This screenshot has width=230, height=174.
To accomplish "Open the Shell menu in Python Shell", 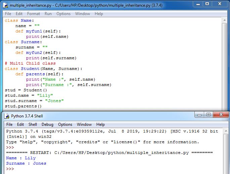I will (33, 124).
